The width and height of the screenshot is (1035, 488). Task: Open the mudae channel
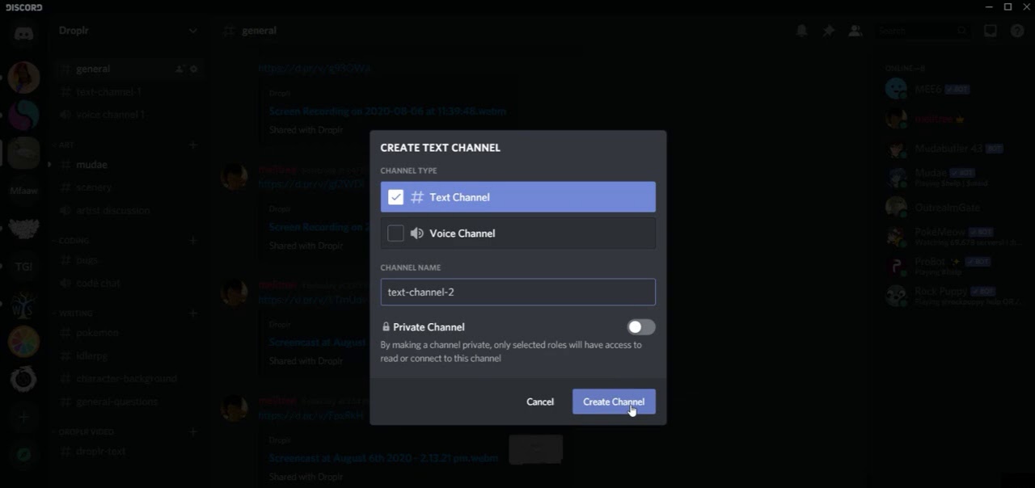[128, 165]
